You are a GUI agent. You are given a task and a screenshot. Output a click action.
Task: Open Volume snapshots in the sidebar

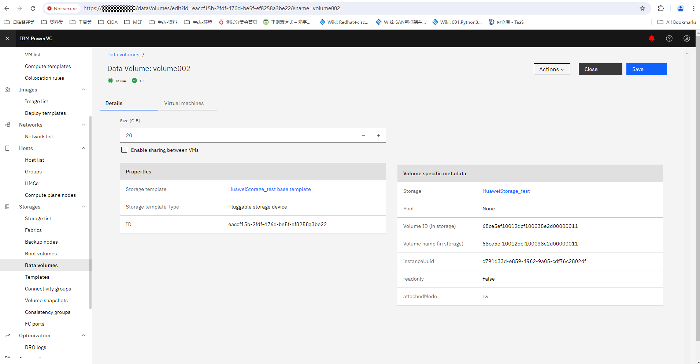pos(47,300)
